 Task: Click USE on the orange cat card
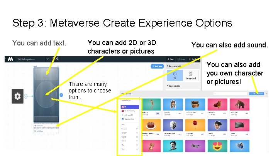coord(224,113)
